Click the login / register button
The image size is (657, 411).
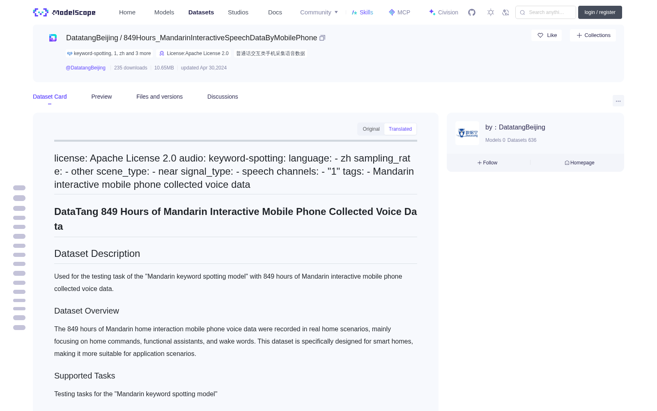point(600,12)
